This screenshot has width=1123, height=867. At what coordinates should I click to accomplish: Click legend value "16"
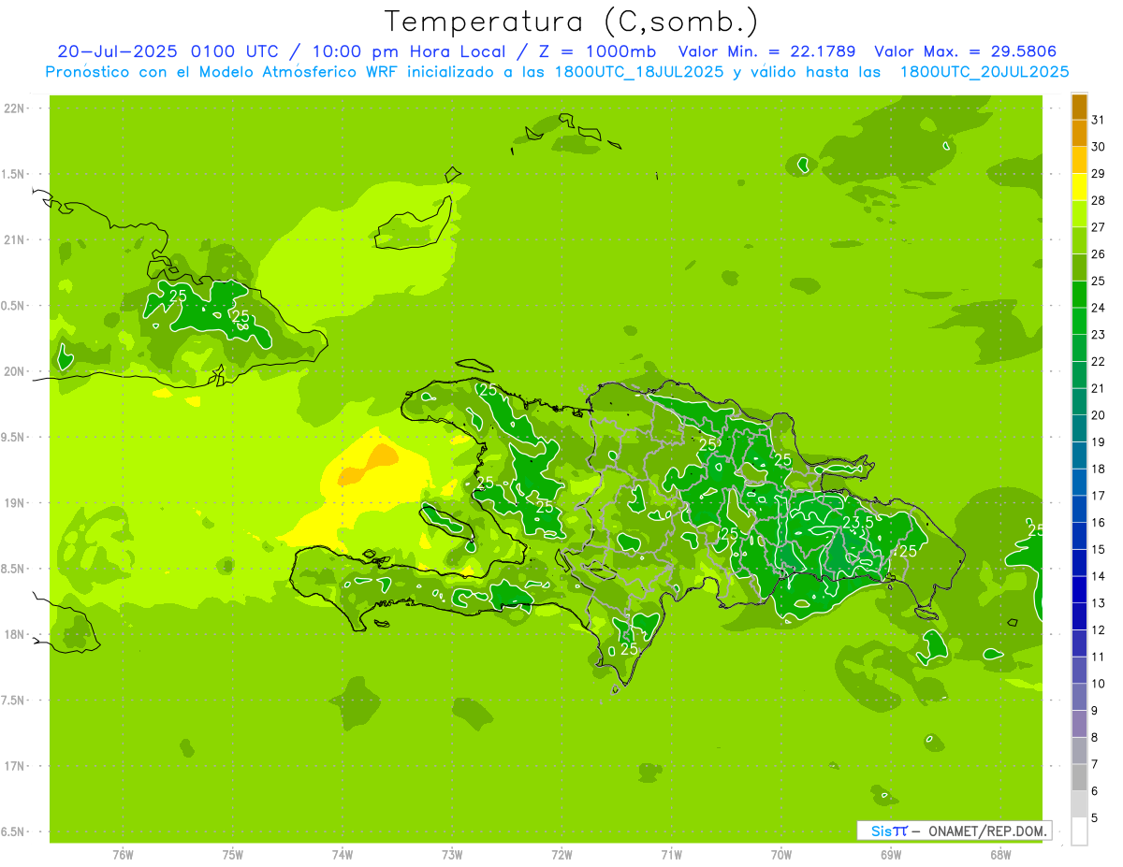(1099, 523)
